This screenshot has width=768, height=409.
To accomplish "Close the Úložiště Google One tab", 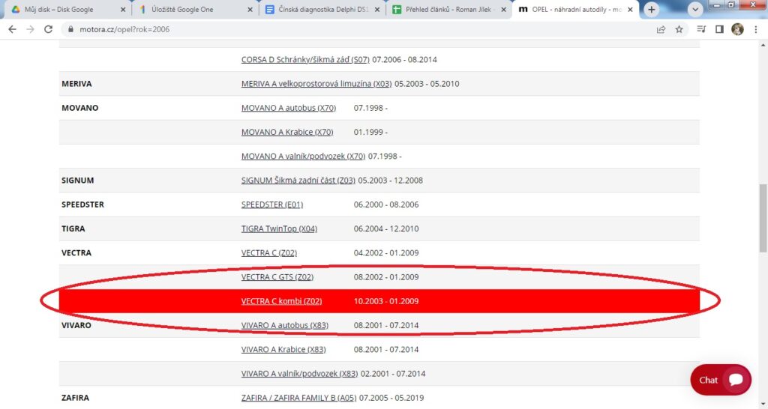I will (x=250, y=9).
